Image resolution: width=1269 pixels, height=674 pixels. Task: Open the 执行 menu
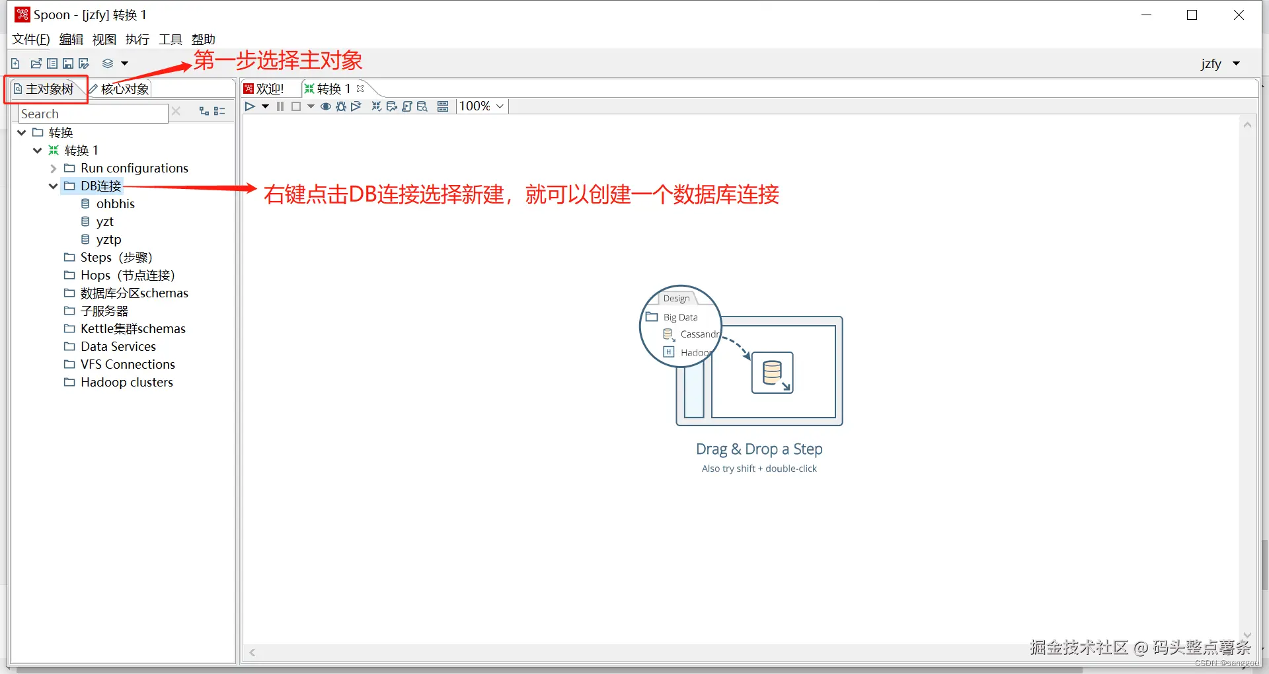click(137, 40)
